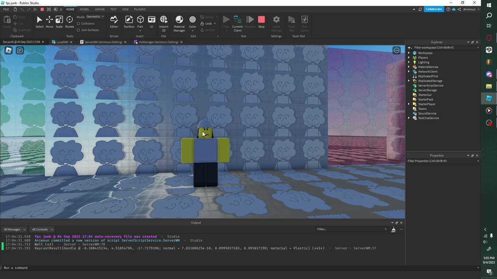Enable the Collisions checkbox
Viewport: 497px width, 279px height.
pos(78,24)
